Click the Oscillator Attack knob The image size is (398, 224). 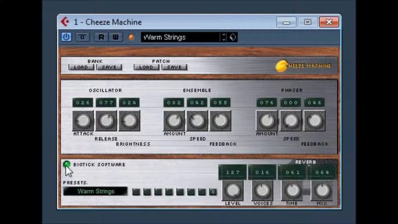(x=83, y=121)
